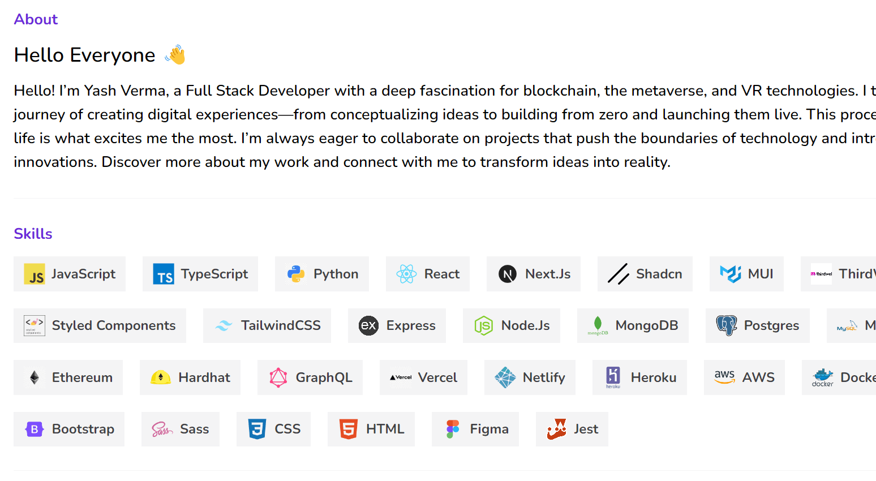The width and height of the screenshot is (876, 481).
Task: Click the MongoDB skill badge
Action: (633, 325)
